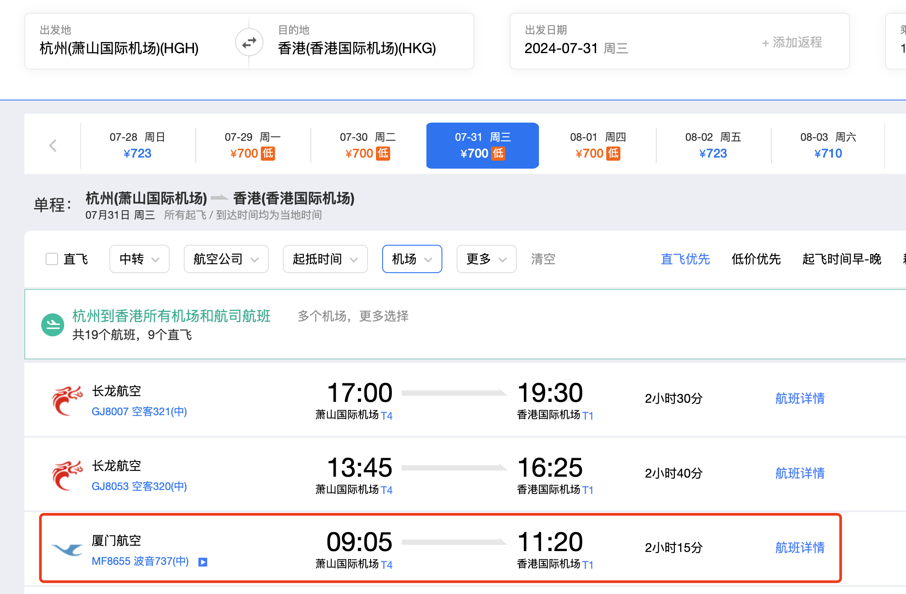Open the 航空公司 filter dropdown
The height and width of the screenshot is (594, 906).
click(226, 259)
